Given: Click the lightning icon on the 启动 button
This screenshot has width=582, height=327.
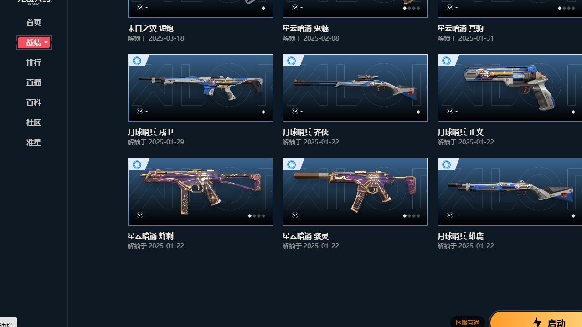Looking at the screenshot, I should point(538,322).
